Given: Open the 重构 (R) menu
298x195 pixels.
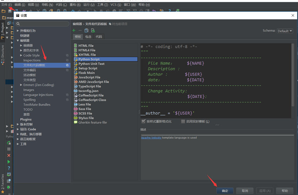Looking at the screenshot, I should pyautogui.click(x=75, y=5).
